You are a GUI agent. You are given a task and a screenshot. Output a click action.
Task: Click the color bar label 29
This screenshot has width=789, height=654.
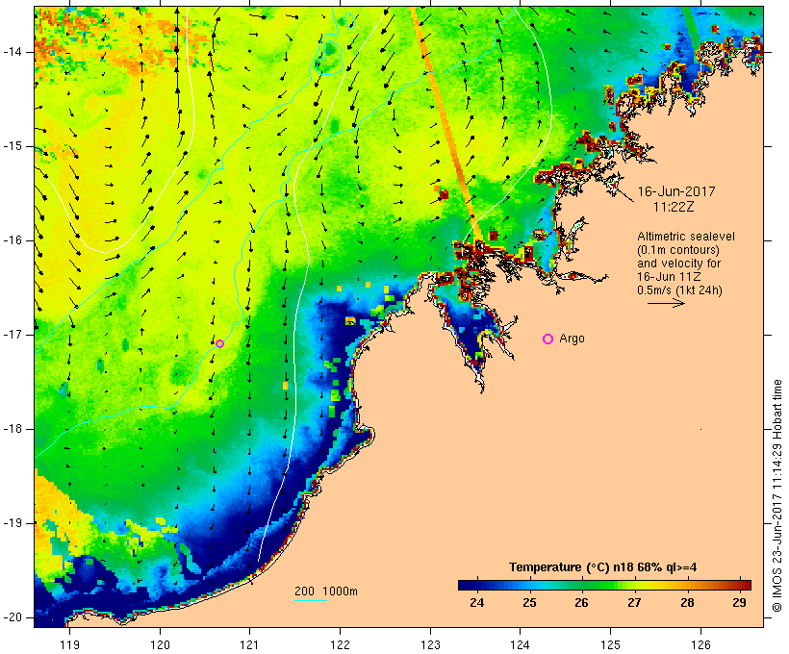739,602
